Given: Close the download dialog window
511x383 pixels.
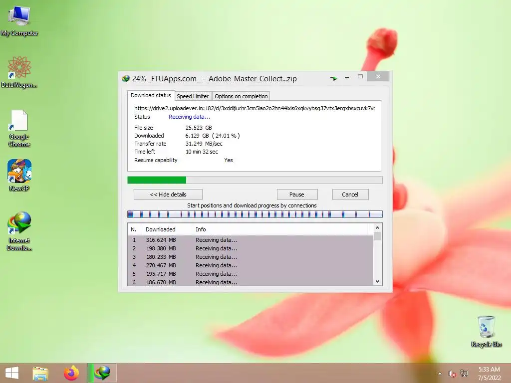Looking at the screenshot, I should click(378, 76).
